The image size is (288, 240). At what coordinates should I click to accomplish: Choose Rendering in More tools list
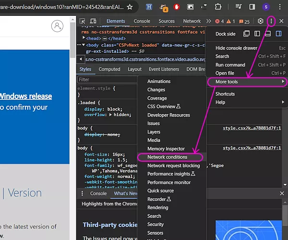tap(158, 207)
